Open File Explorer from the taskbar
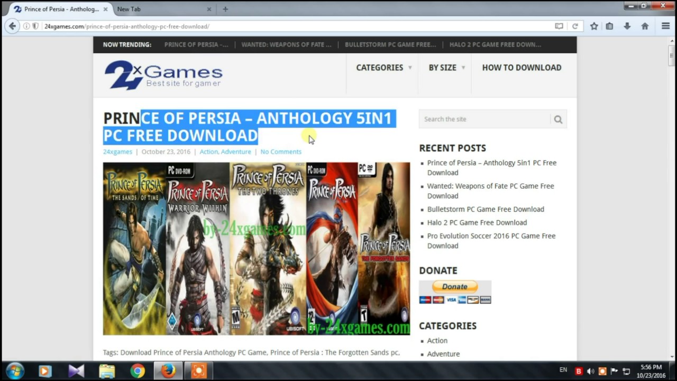Screen dimensions: 677x381 click(107, 371)
